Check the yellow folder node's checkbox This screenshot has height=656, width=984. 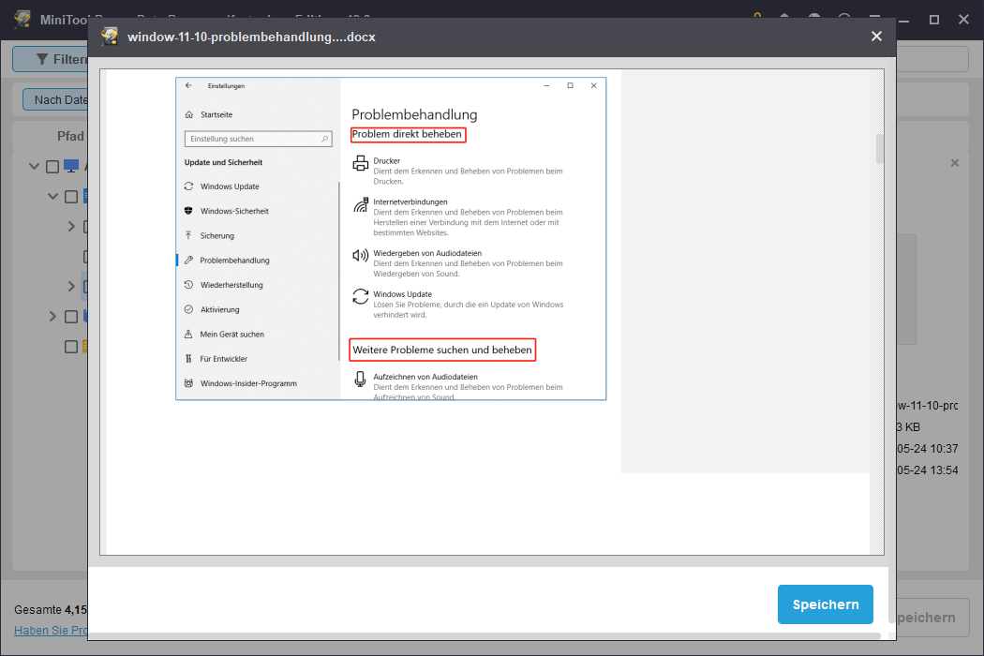coord(70,347)
